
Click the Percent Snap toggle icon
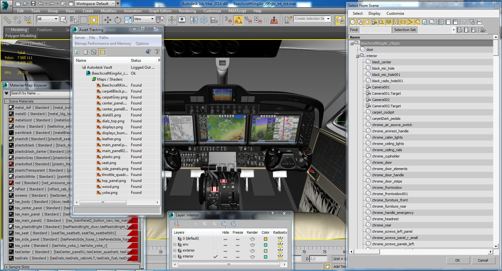coord(248,20)
